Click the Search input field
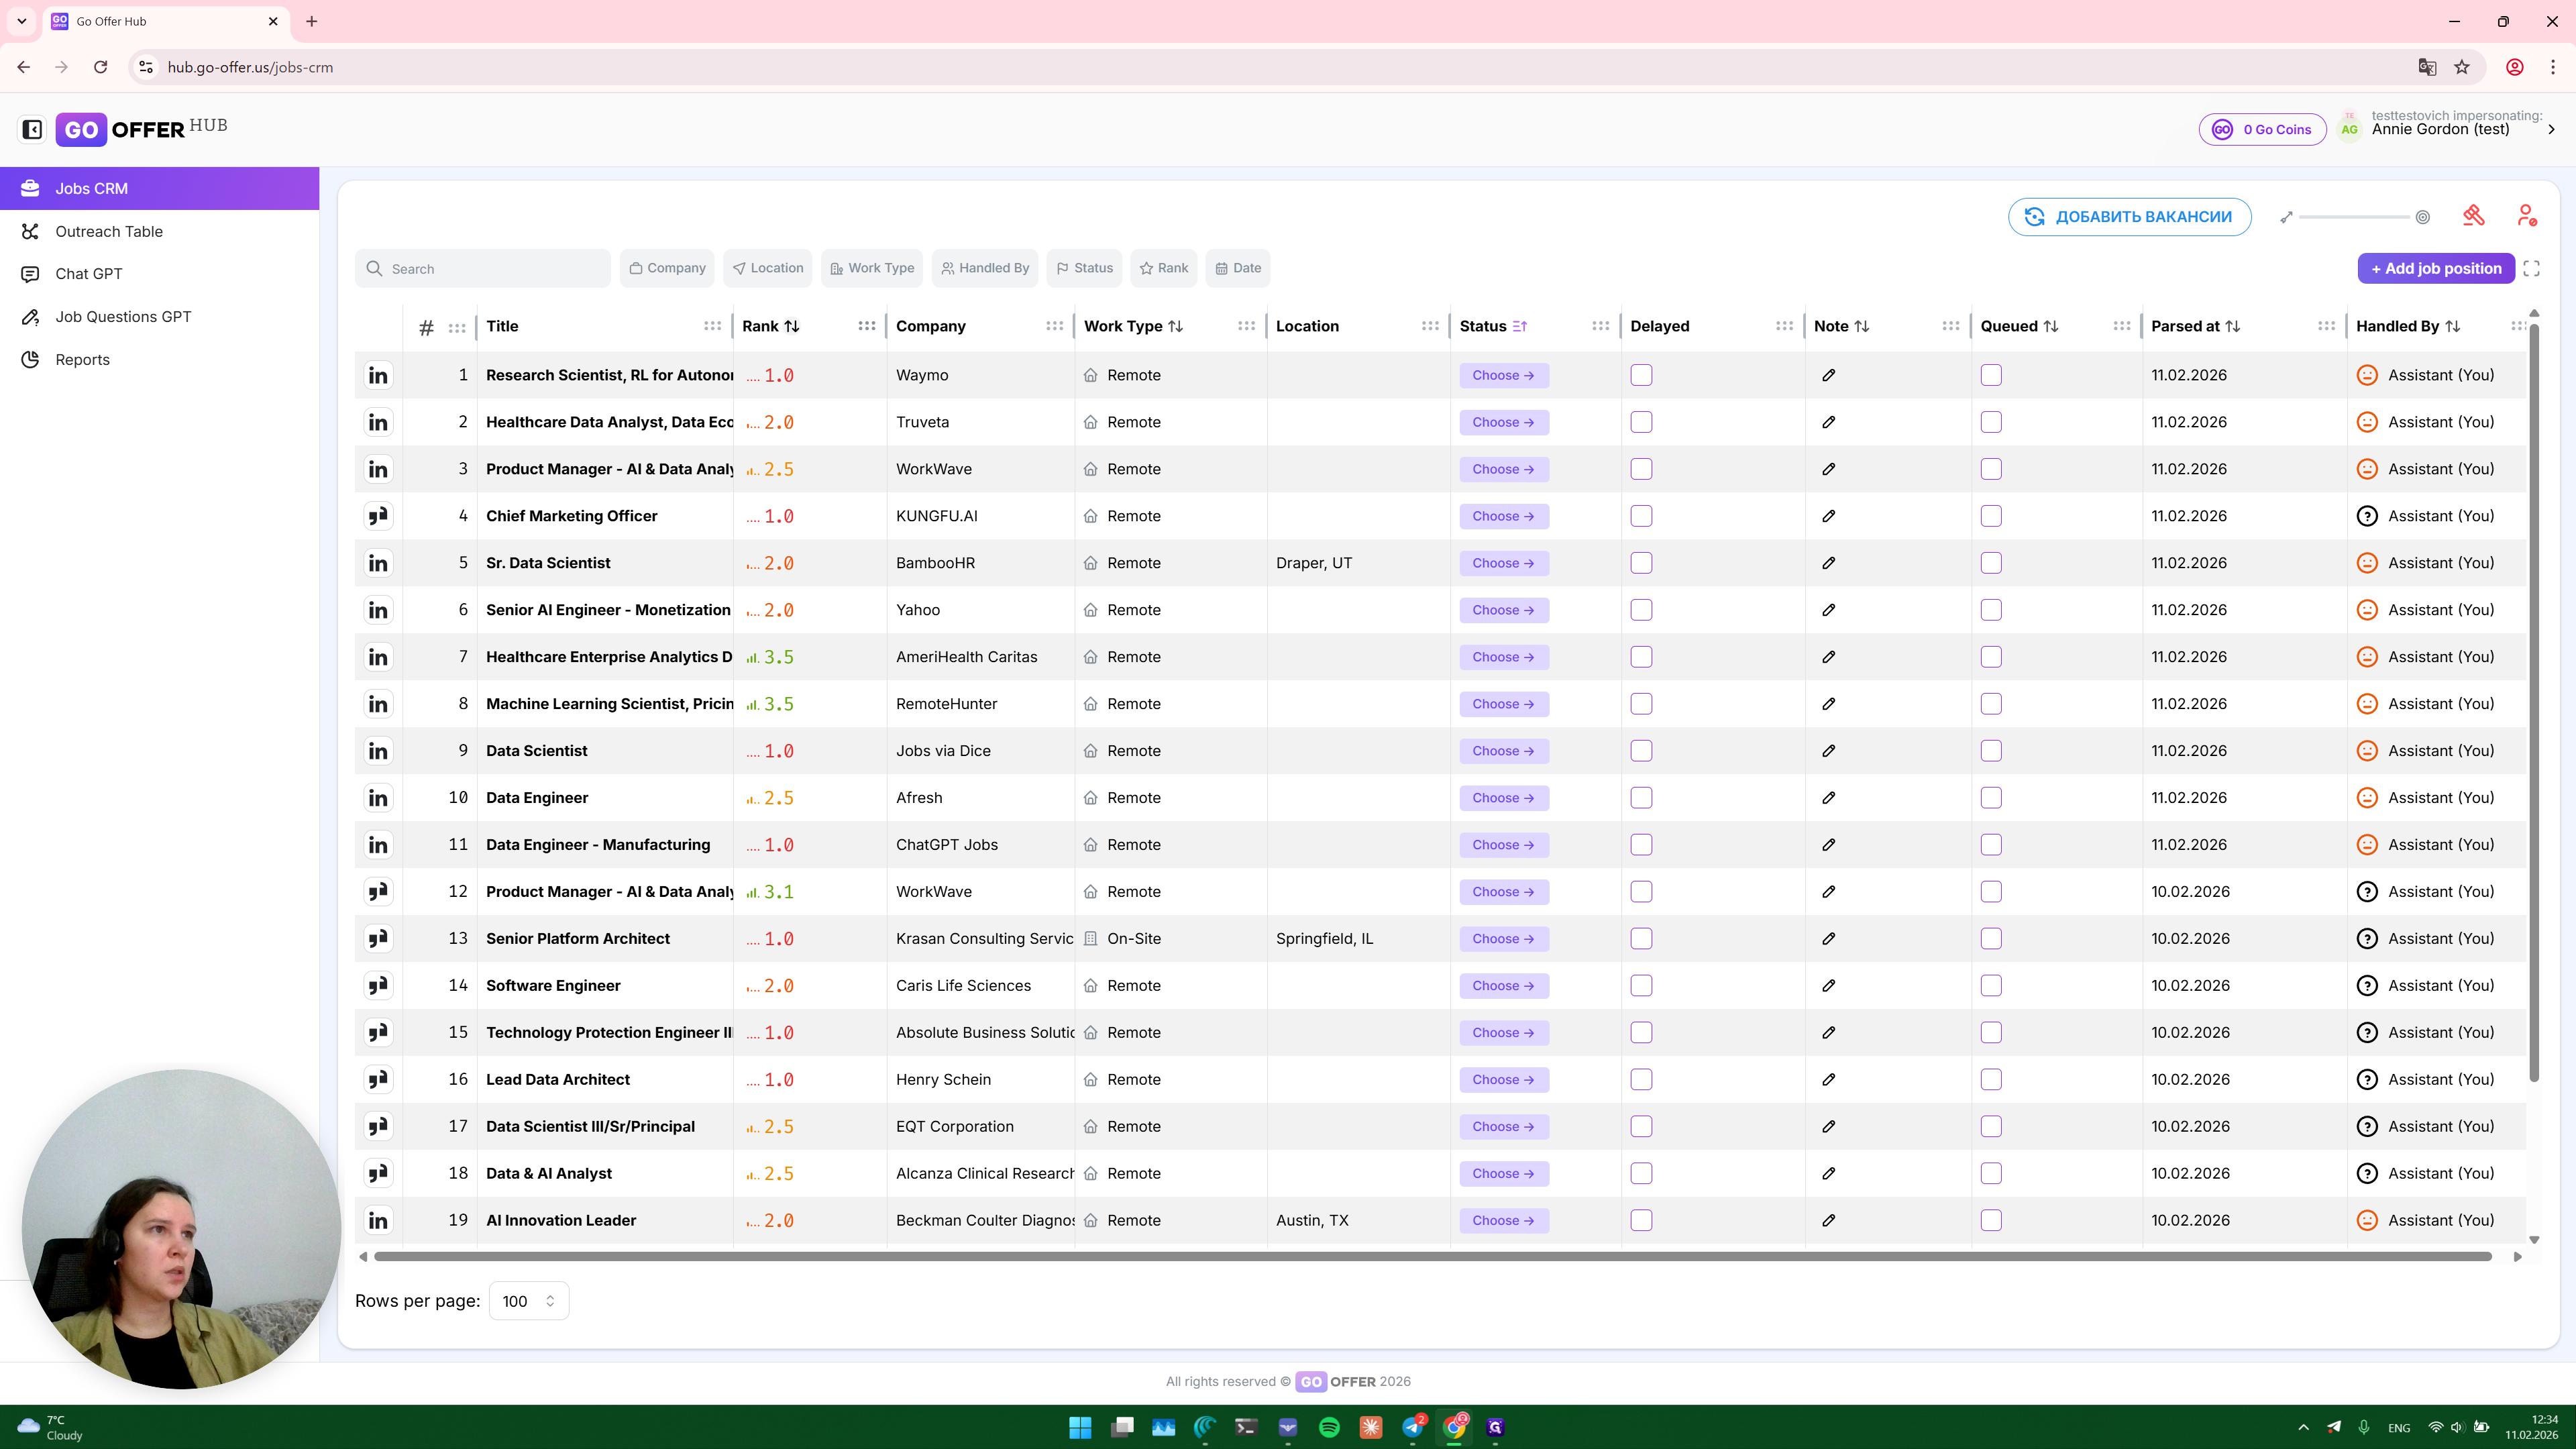The image size is (2576, 1449). (x=483, y=268)
